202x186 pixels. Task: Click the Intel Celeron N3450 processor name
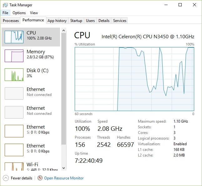(148, 37)
